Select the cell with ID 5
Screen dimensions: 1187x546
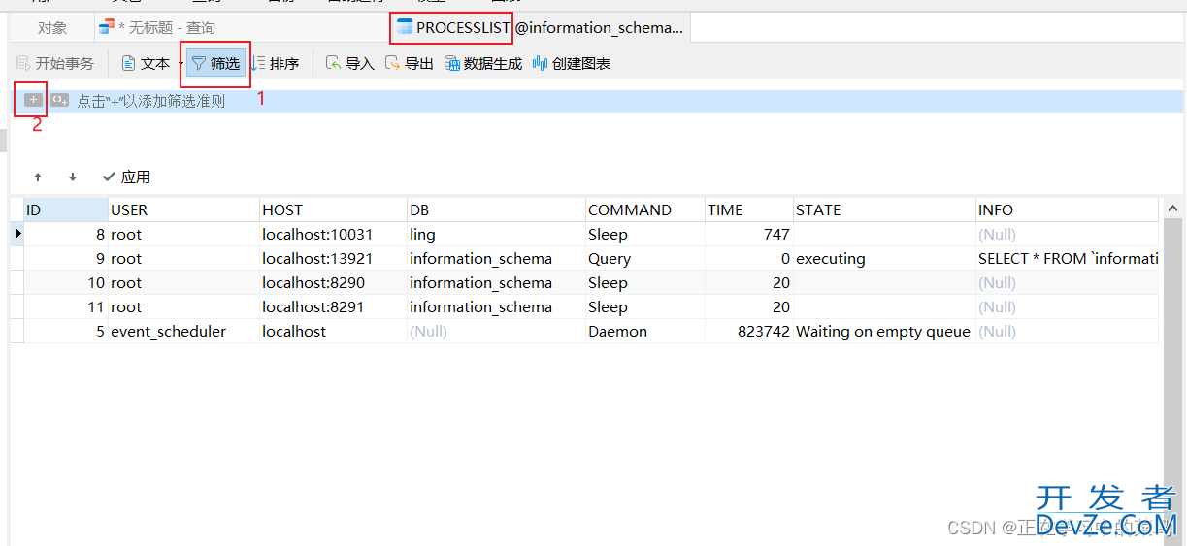[65, 331]
